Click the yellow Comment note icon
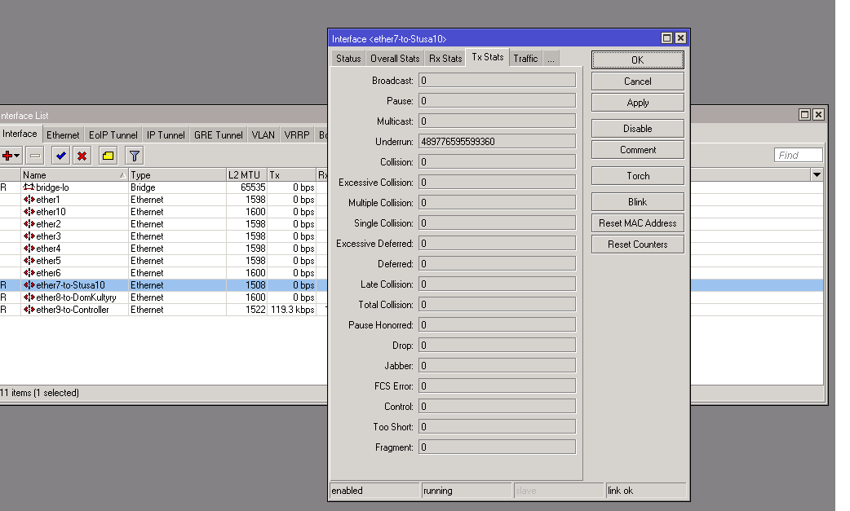The image size is (850, 511). (108, 156)
